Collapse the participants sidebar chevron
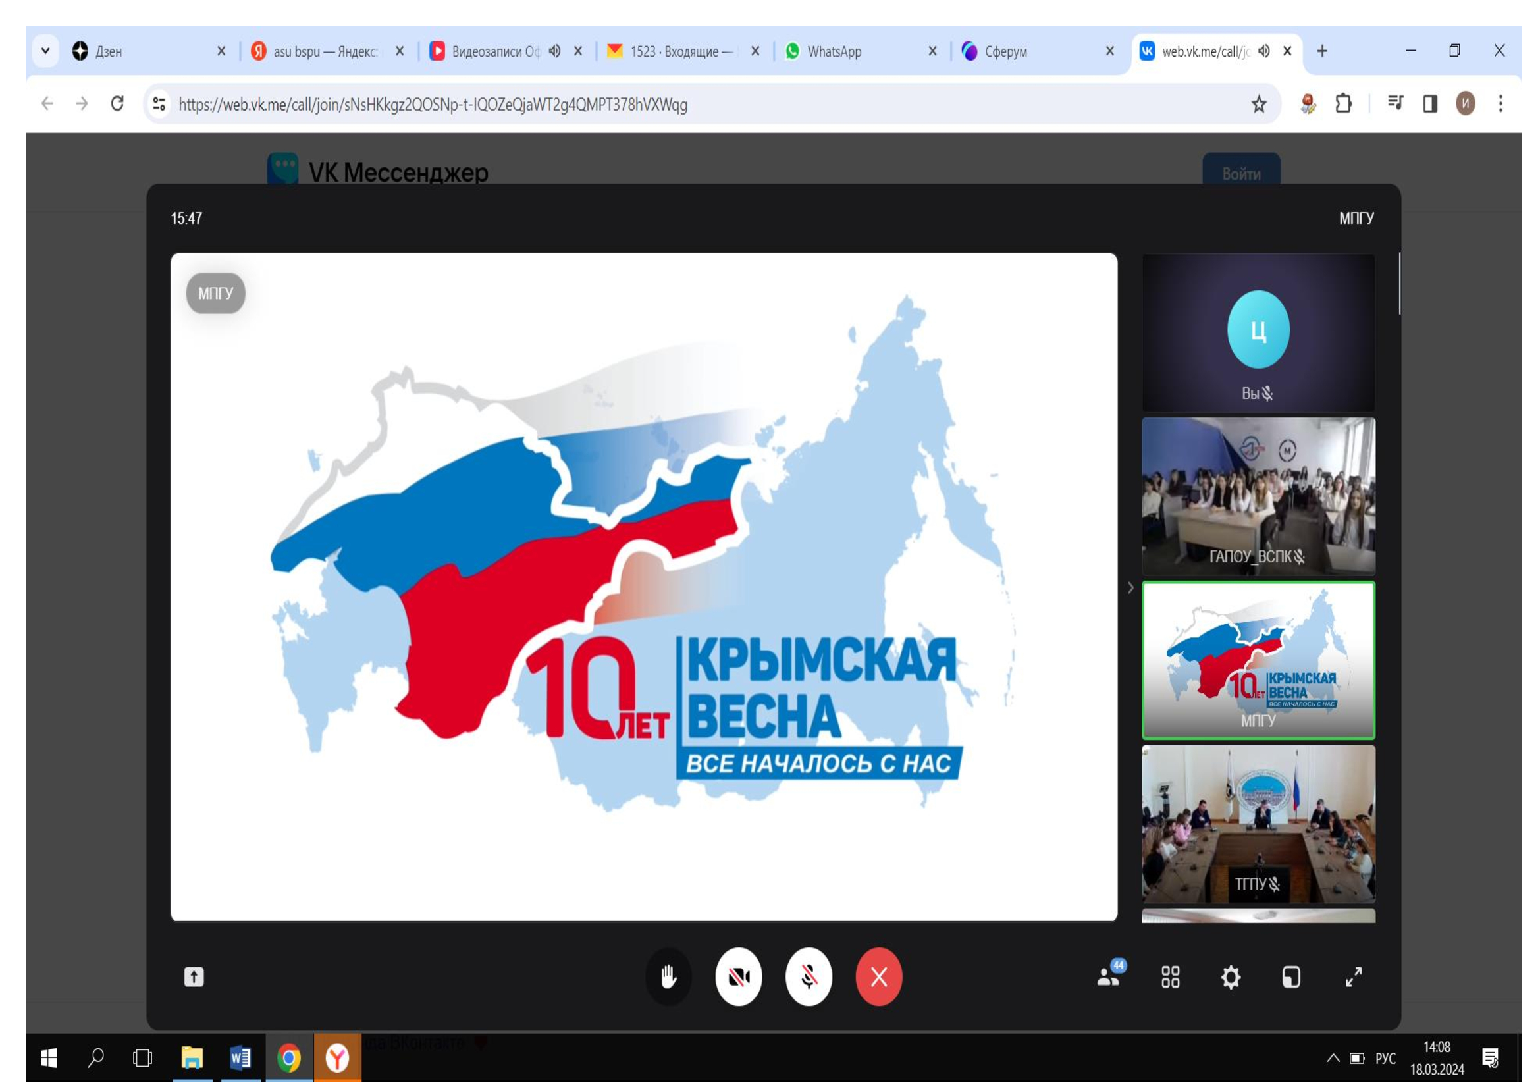The image size is (1540, 1089). [x=1130, y=588]
